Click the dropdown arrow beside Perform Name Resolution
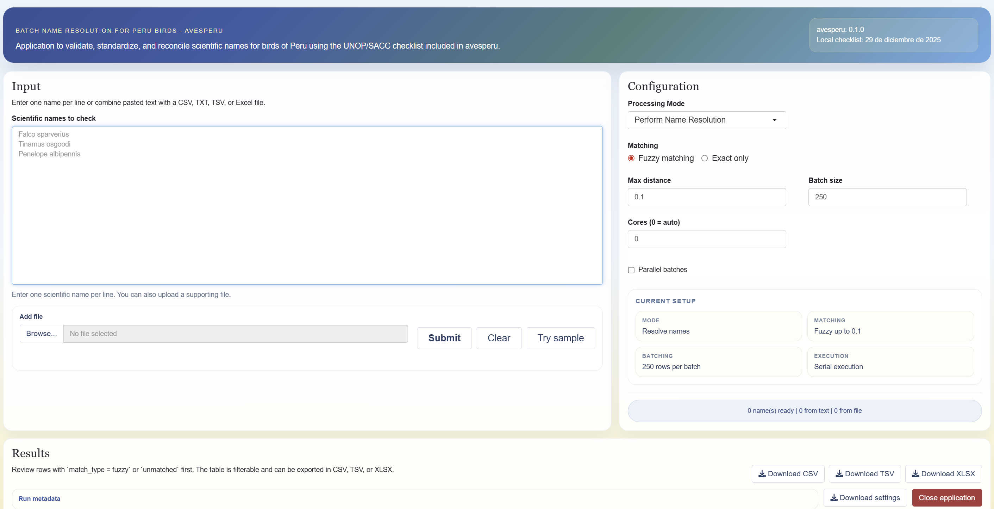Viewport: 994px width, 509px height. pos(774,120)
